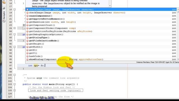179x101 pixels.
Task: Collapse Javadoc fold at line 100
Action: [x=15, y=75]
